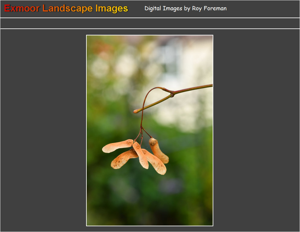
Task: Click the cut end of the twig
Action: point(136,111)
